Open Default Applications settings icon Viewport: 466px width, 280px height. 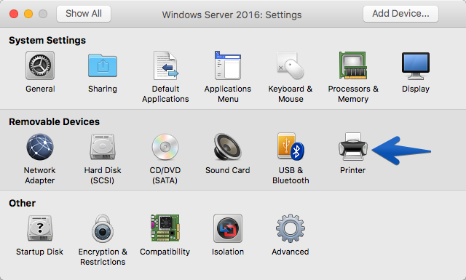[165, 65]
